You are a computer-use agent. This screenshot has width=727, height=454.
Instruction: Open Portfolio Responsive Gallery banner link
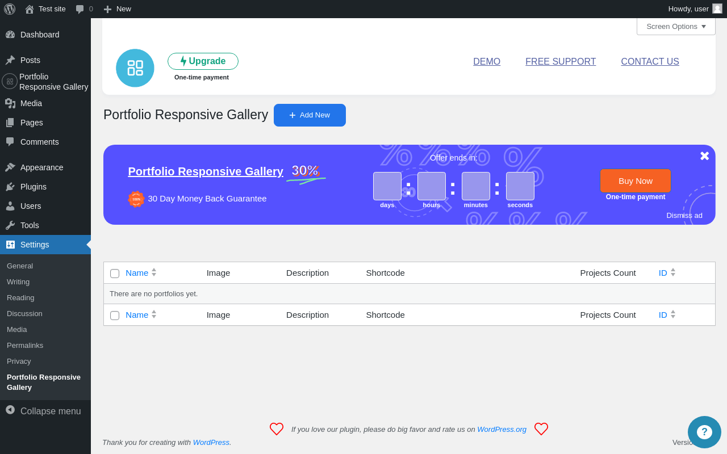206,171
